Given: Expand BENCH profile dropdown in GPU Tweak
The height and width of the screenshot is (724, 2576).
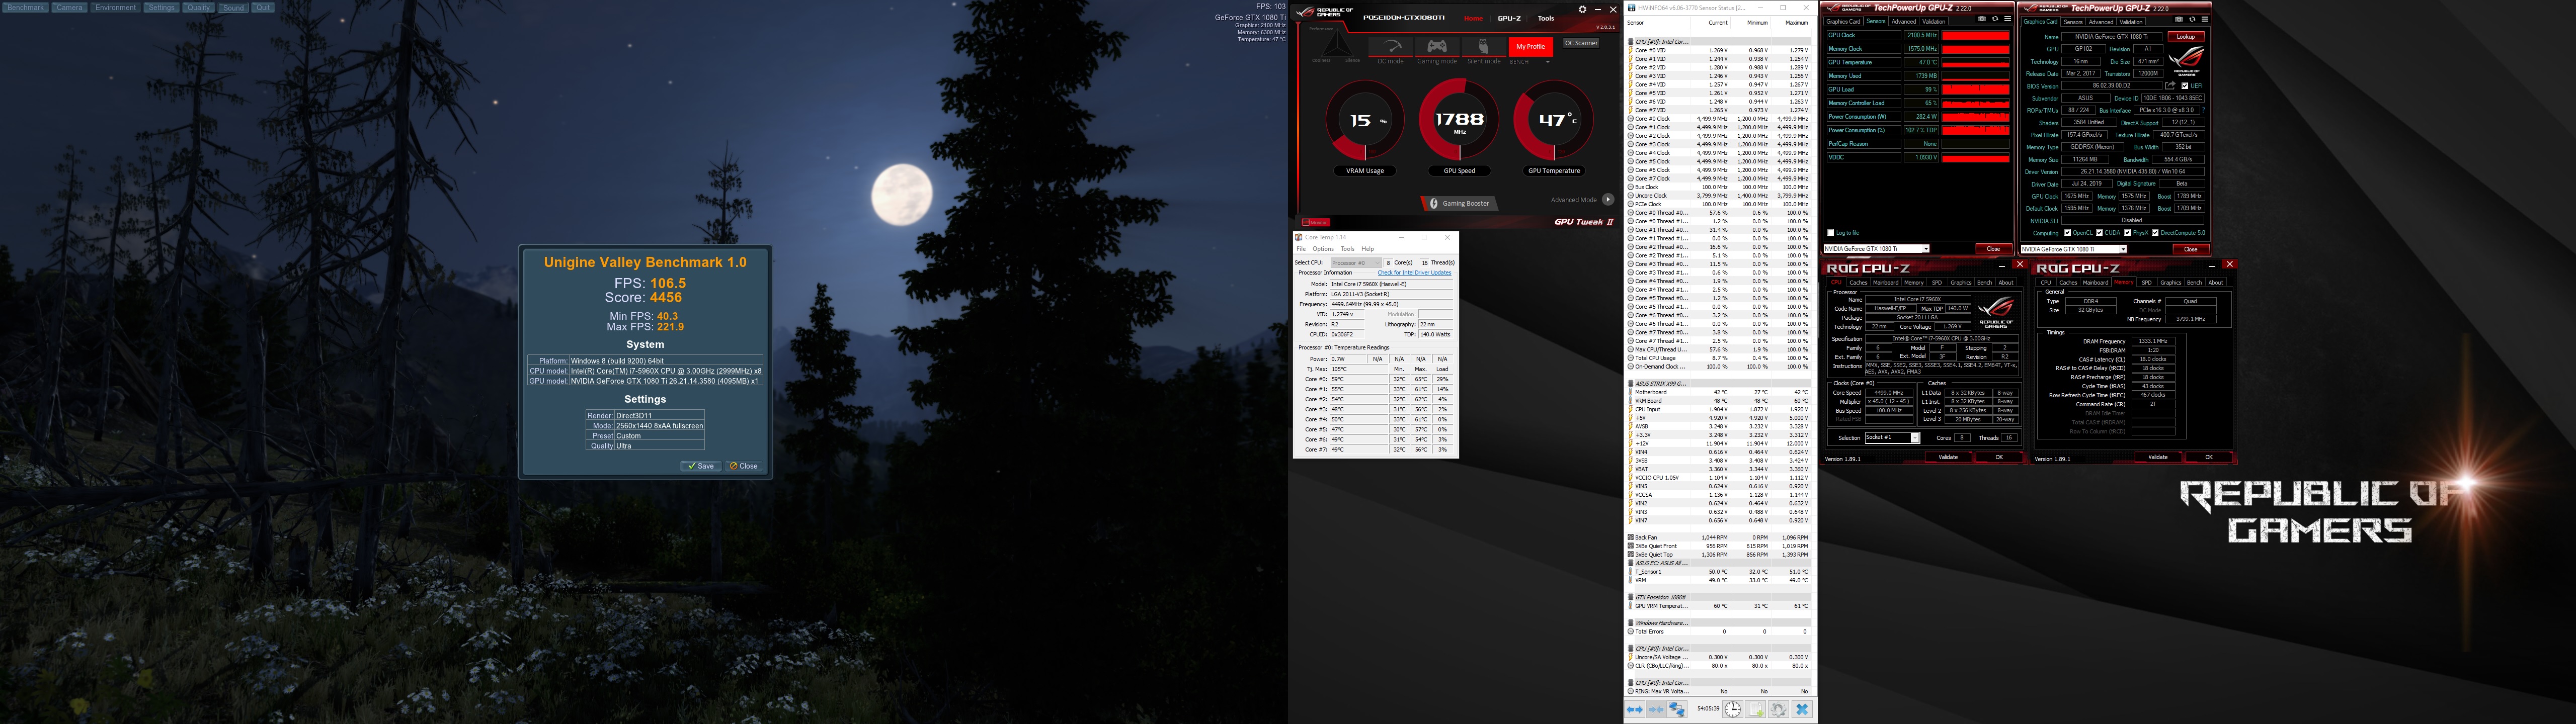Looking at the screenshot, I should 1548,61.
